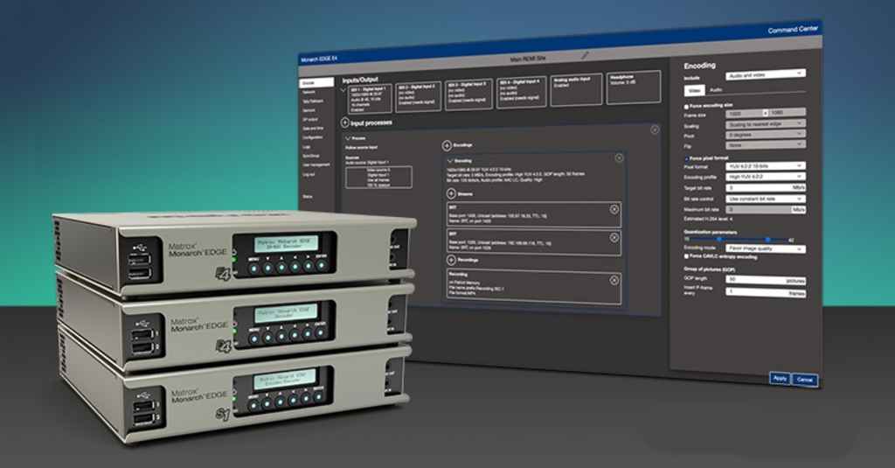Open Configuration in the sidebar

(312, 137)
